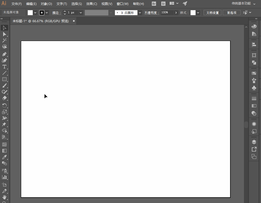Open the 传统基本功能 workspace switcher
This screenshot has height=203, width=261.
pyautogui.click(x=243, y=3)
